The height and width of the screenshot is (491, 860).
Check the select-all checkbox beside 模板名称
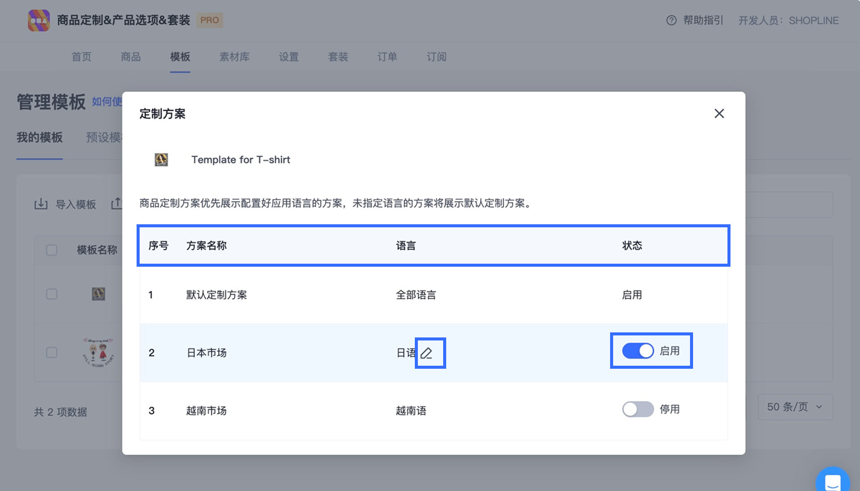[52, 250]
